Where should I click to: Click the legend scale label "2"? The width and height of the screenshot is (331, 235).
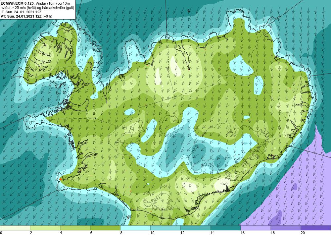pos(31,233)
